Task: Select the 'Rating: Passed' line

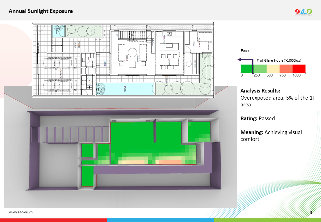Action: pos(257,119)
